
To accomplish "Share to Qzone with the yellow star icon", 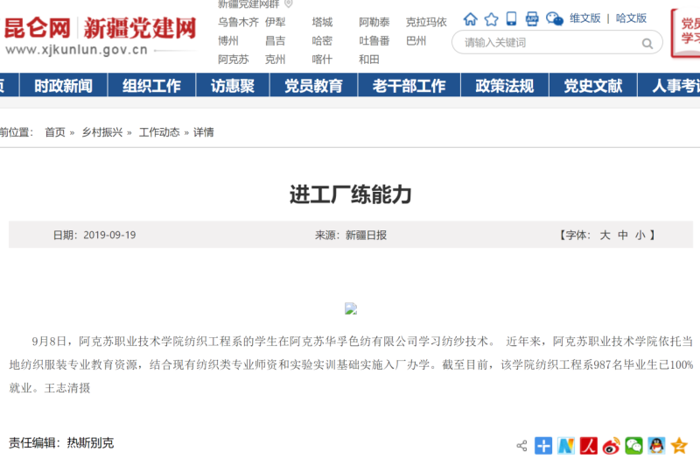I will 679,446.
